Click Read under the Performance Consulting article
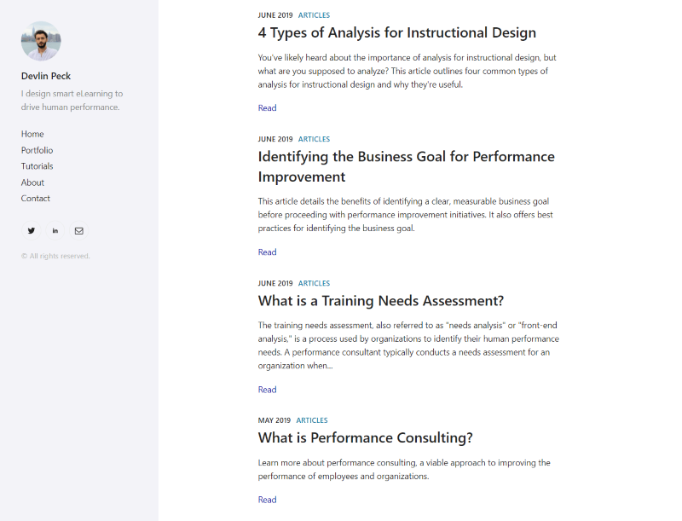 pyautogui.click(x=267, y=499)
